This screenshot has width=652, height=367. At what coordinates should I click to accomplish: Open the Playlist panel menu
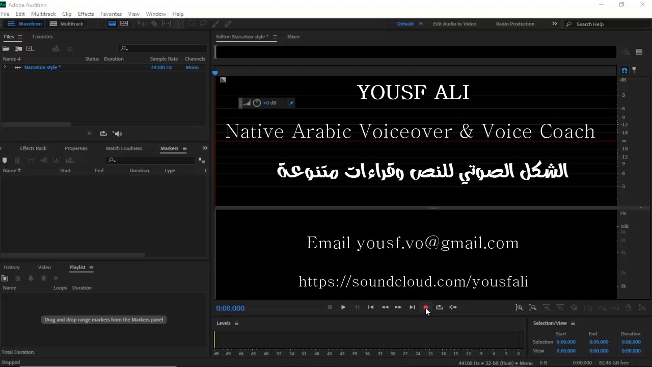(x=91, y=267)
